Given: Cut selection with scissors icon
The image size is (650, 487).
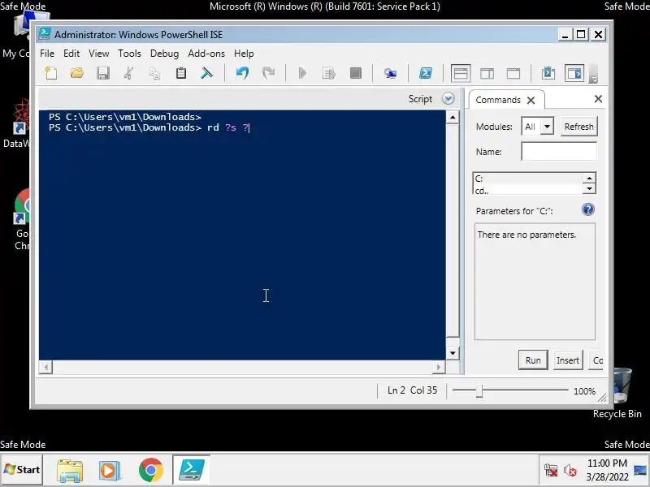Looking at the screenshot, I should pyautogui.click(x=129, y=73).
